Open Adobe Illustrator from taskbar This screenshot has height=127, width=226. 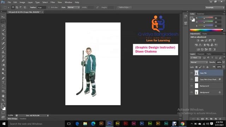point(101,123)
